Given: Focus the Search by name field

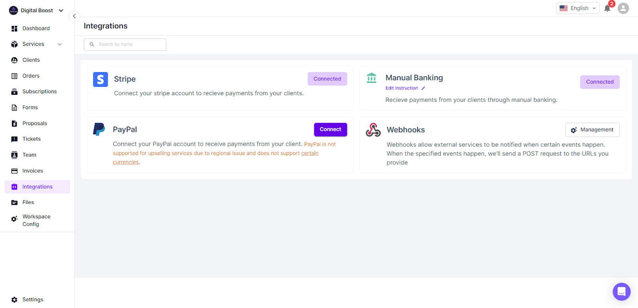Looking at the screenshot, I should tap(125, 45).
